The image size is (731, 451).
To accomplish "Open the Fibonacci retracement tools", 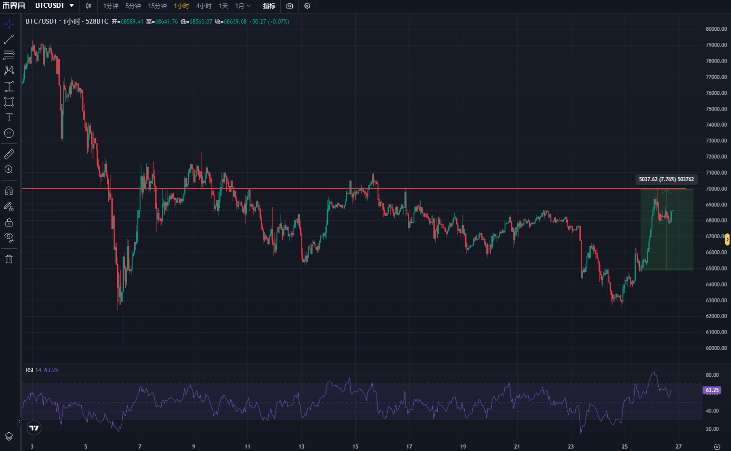I will (9, 55).
